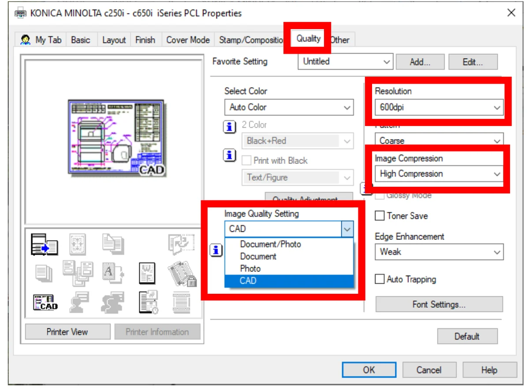This screenshot has height=392, width=529.
Task: Toggle the Print with Black checkbox
Action: 246,161
